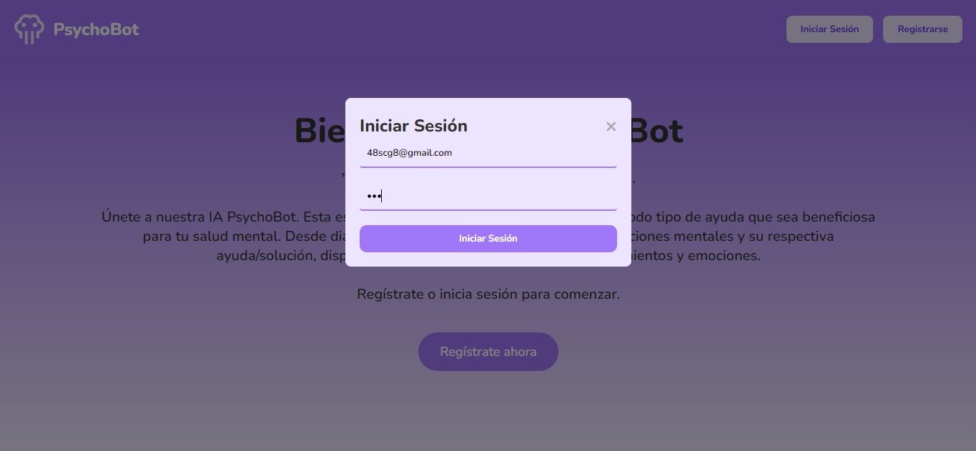Click the Regístrate ahora rounded button

488,352
